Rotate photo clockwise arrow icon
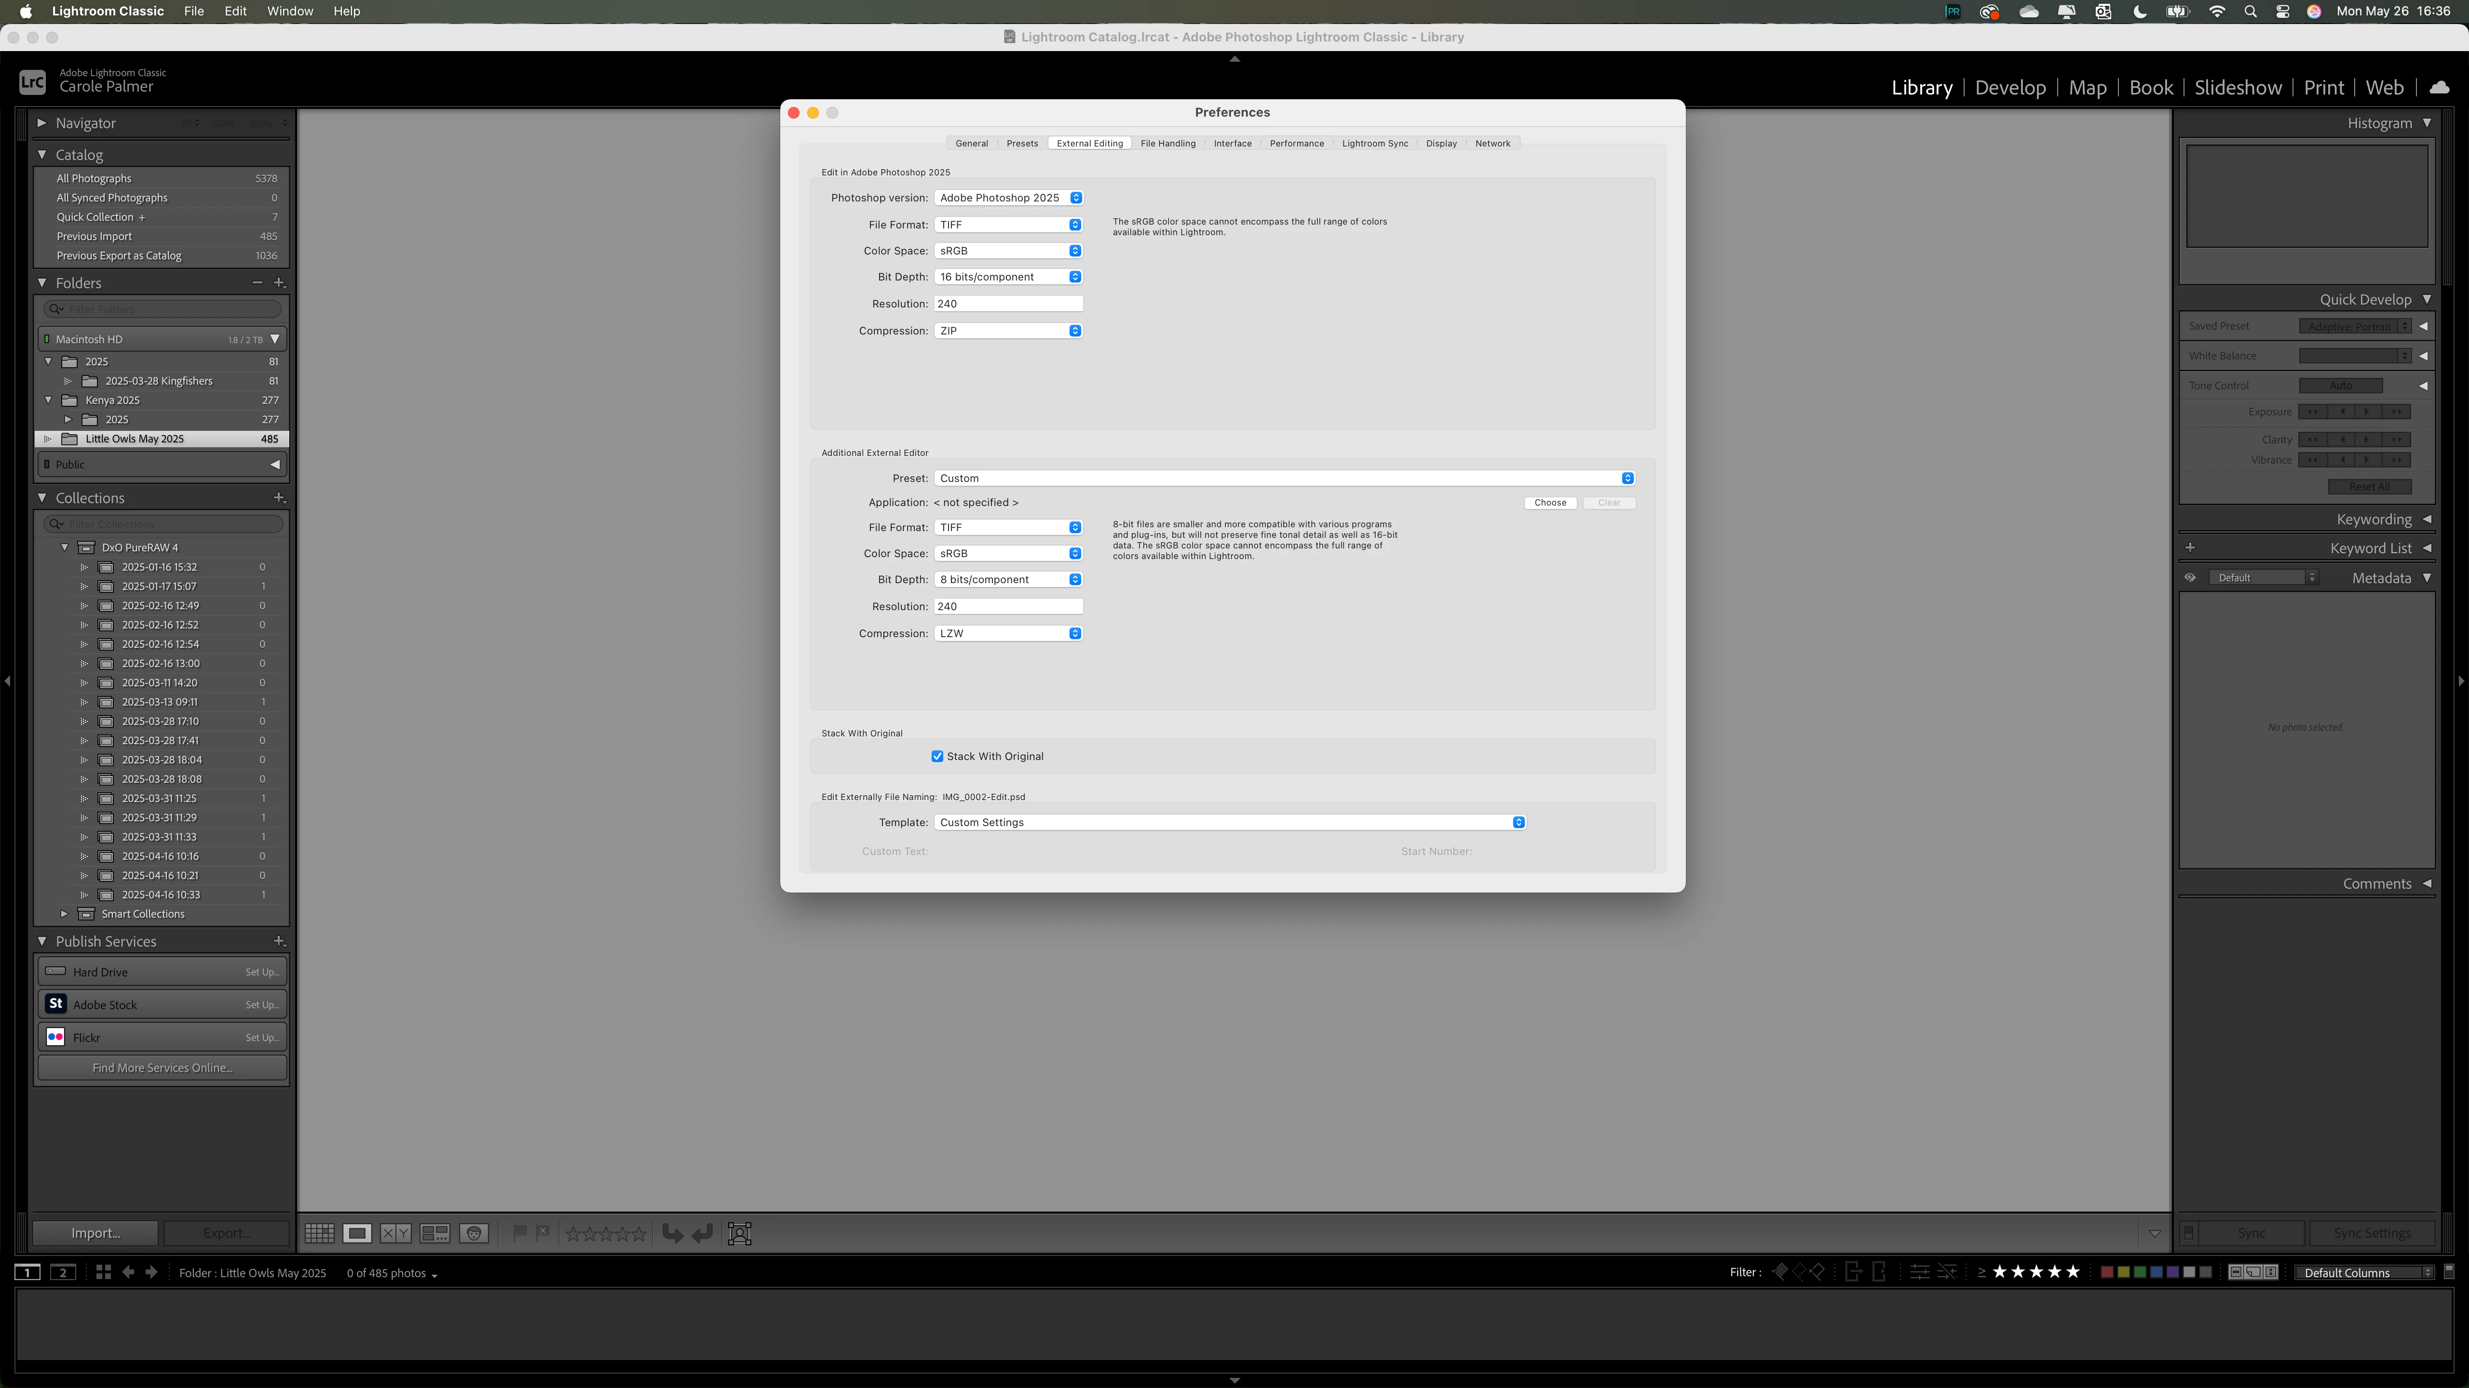This screenshot has height=1388, width=2469. pos(703,1234)
